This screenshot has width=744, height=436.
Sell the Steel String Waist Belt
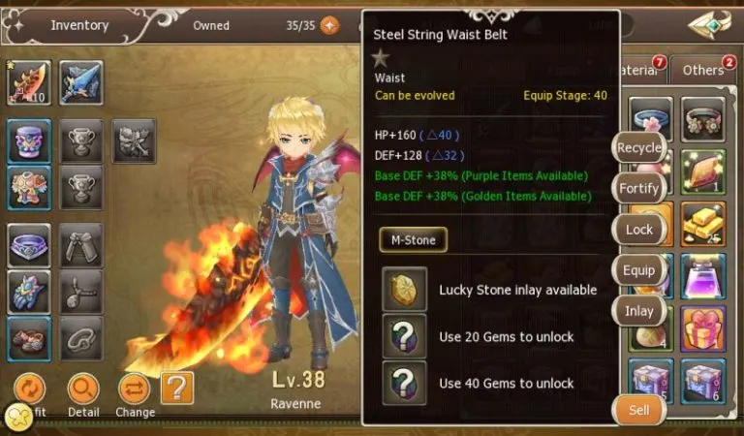pyautogui.click(x=638, y=410)
